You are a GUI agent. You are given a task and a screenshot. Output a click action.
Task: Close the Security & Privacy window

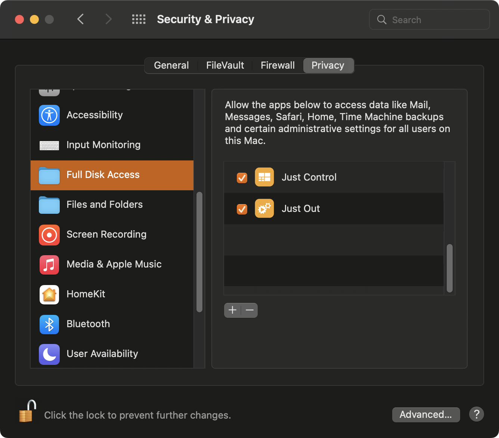click(19, 19)
